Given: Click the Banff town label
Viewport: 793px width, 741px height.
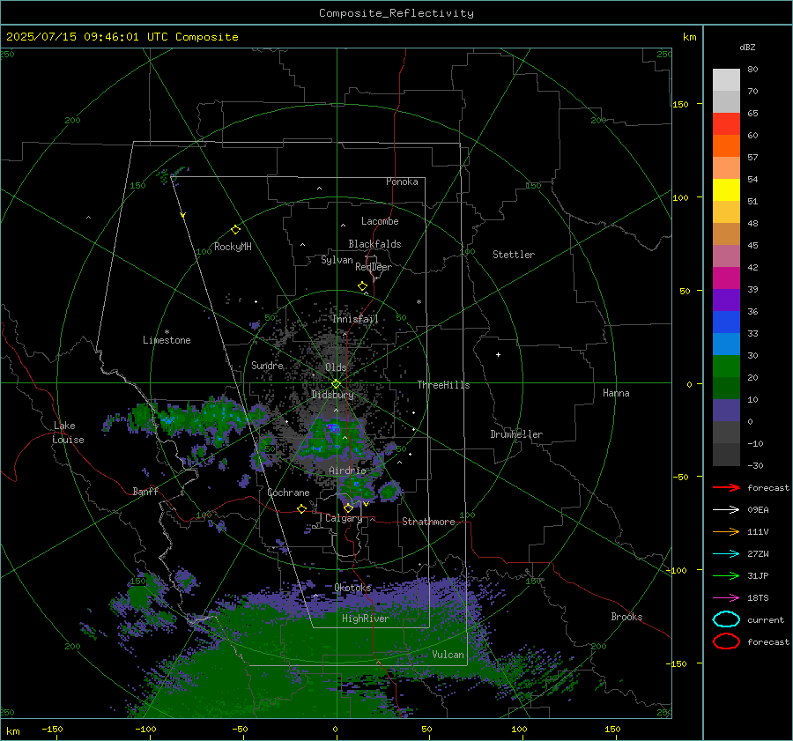Looking at the screenshot, I should 145,491.
